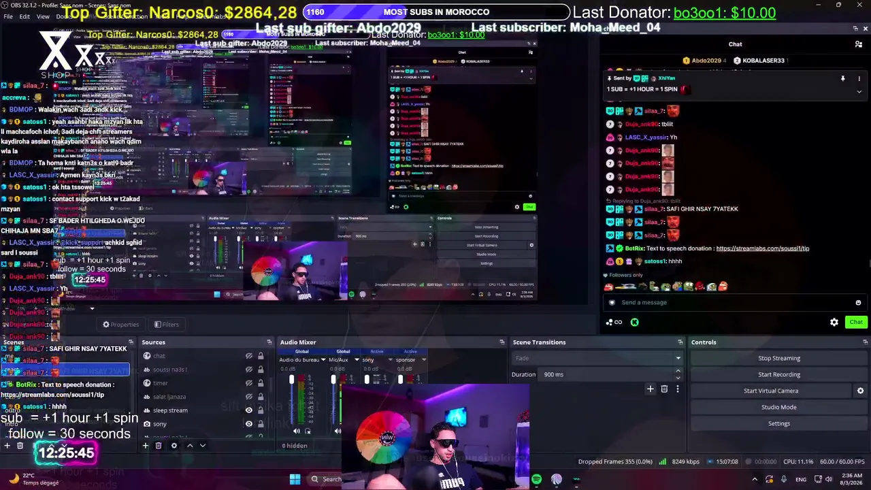
Task: Open Windows Start menu
Action: coord(295,479)
